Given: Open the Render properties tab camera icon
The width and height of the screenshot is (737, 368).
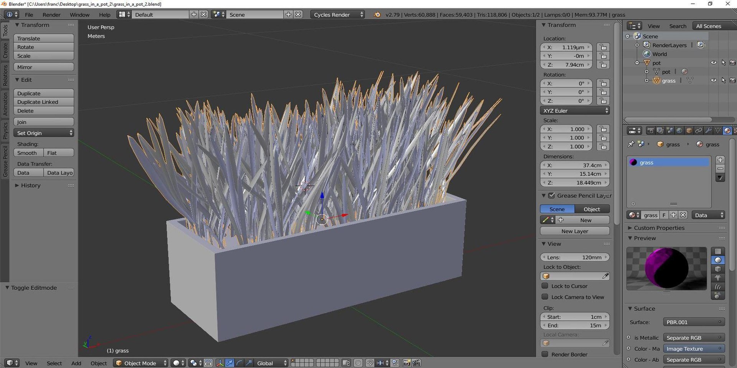Looking at the screenshot, I should pos(651,131).
